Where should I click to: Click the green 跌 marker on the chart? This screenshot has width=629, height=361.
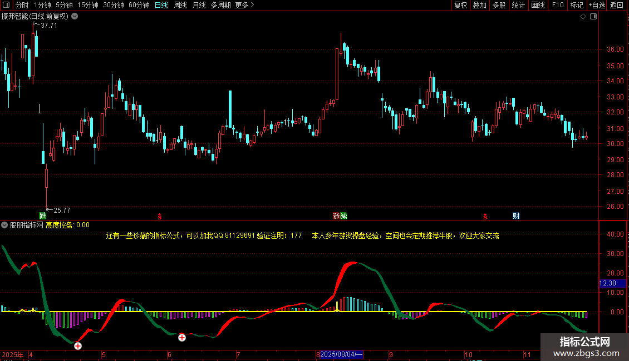tap(42, 215)
